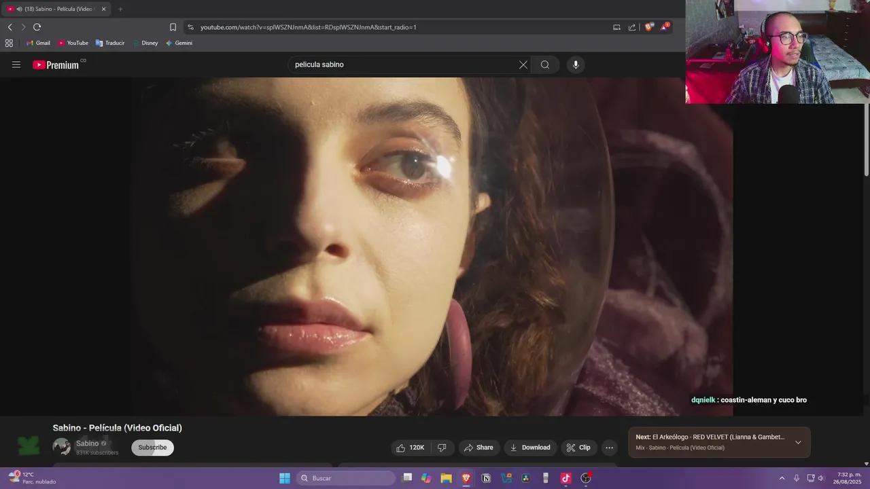
Task: Start voice search with the microphone
Action: 576,65
